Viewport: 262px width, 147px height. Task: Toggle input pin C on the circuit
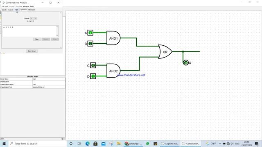tap(93, 65)
